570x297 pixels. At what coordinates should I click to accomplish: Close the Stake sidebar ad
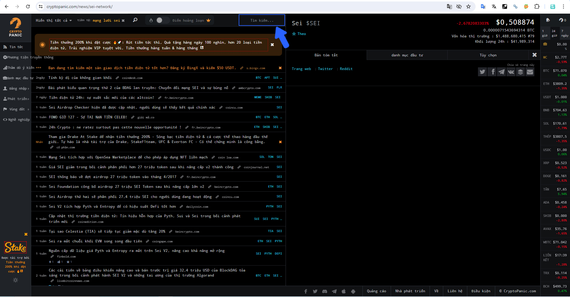click(26, 234)
